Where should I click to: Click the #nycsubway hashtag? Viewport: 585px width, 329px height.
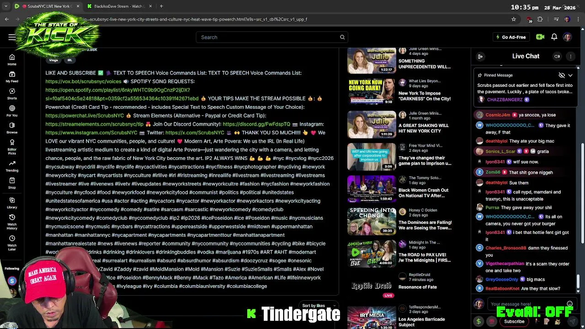click(x=60, y=167)
